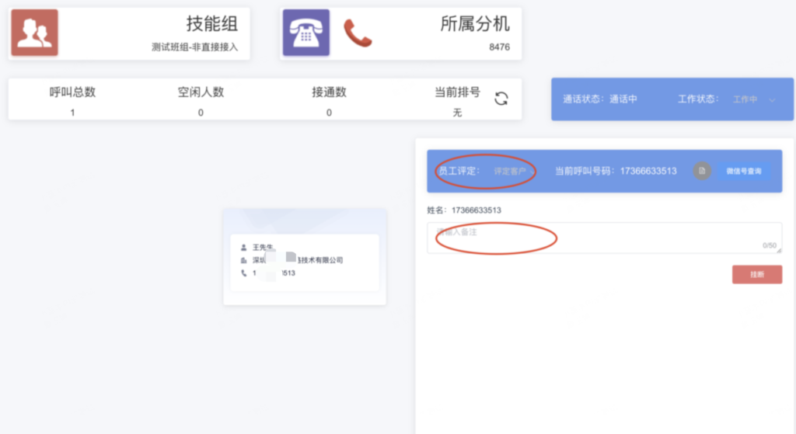Click the purple desk telephone icon
Image resolution: width=796 pixels, height=434 pixels.
pyautogui.click(x=305, y=33)
